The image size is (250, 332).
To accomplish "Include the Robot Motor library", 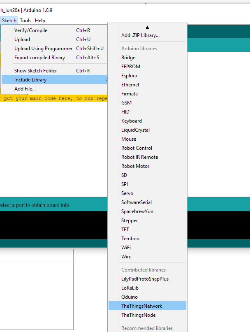I will pyautogui.click(x=147, y=166).
